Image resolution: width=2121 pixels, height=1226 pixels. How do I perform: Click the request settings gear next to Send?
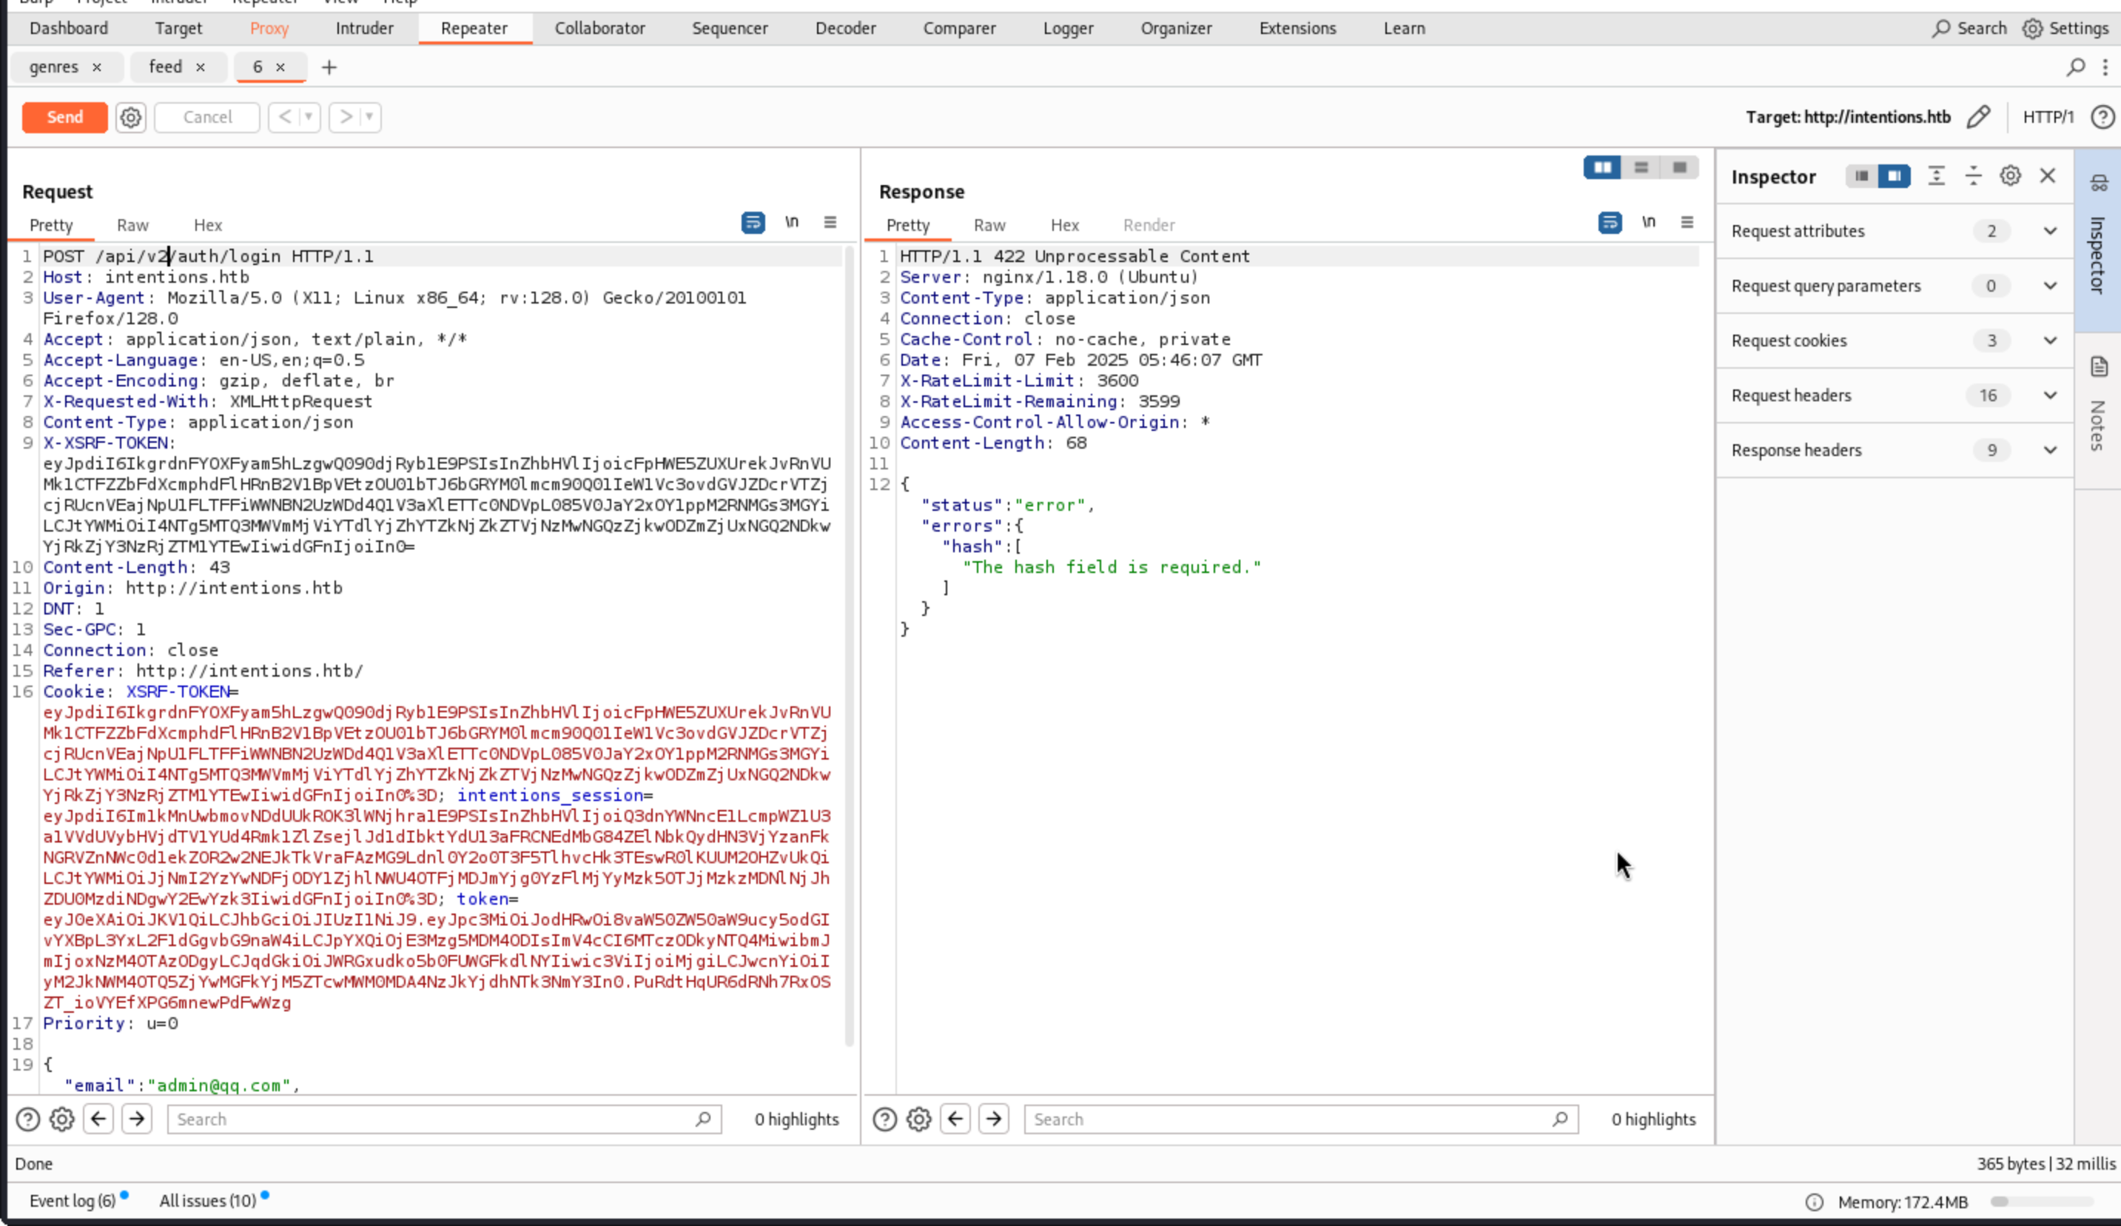point(130,117)
